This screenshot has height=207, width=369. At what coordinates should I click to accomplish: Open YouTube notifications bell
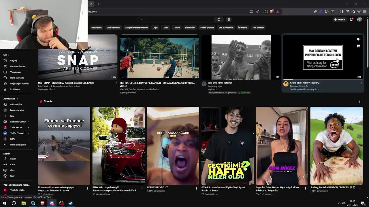(x=351, y=20)
